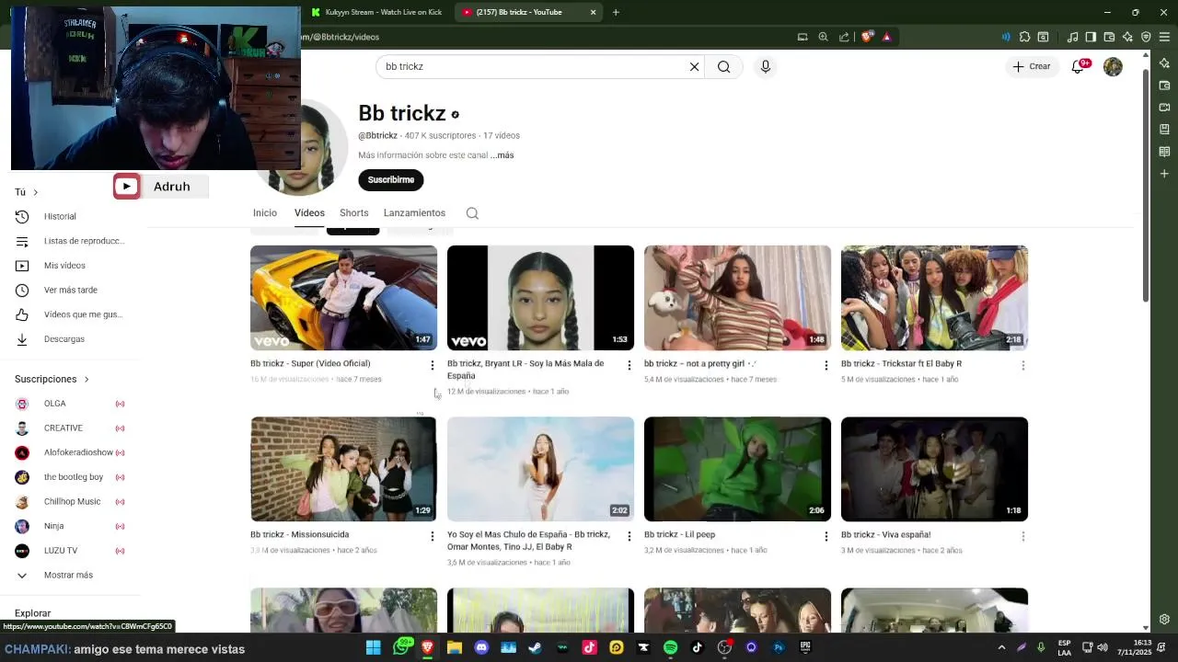Click the YouTube search input field
1178x662 pixels.
click(532, 66)
